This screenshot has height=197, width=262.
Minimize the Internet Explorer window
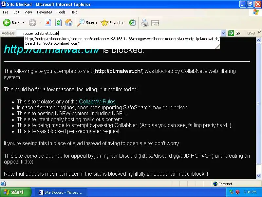point(243,4)
